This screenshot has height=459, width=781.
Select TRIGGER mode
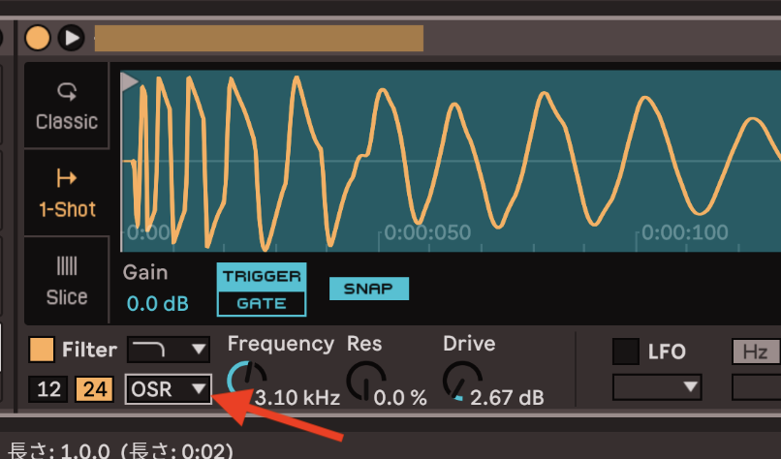click(262, 276)
